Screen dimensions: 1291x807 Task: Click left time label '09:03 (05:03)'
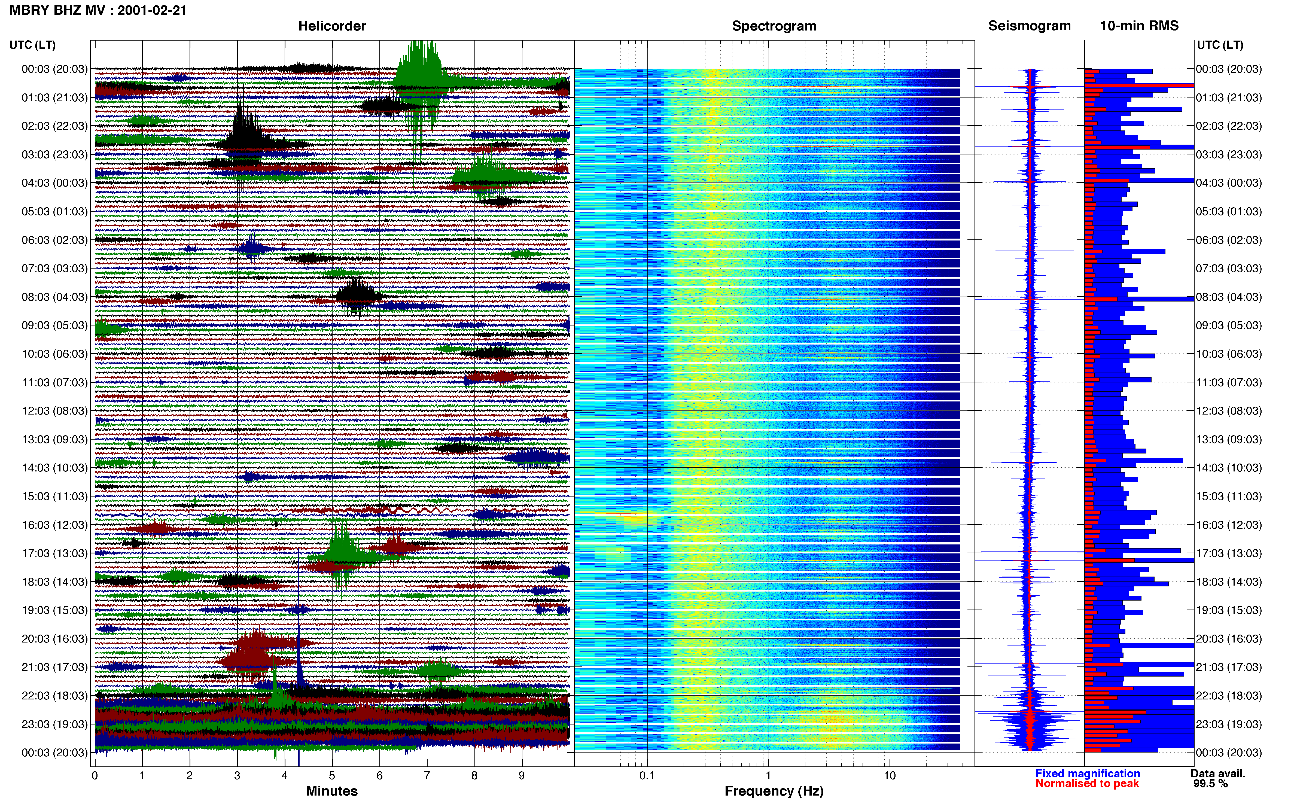pos(54,325)
